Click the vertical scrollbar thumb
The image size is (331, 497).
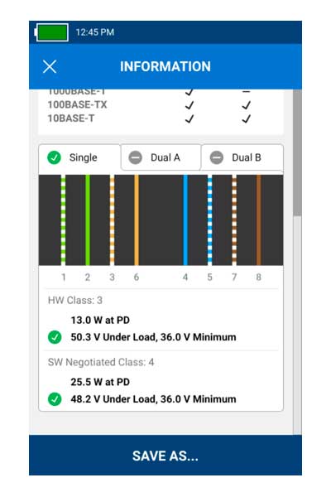(x=297, y=152)
